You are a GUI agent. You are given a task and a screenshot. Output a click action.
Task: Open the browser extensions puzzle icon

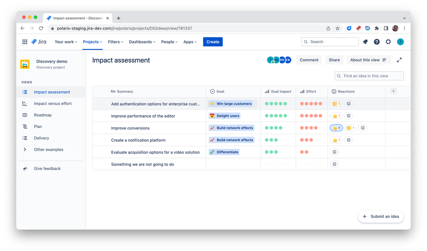pyautogui.click(x=377, y=28)
